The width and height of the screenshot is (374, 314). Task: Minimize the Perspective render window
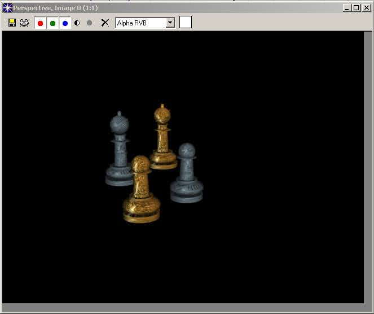347,8
